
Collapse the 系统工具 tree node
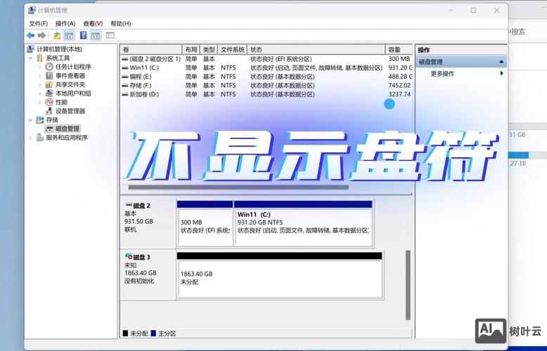[31, 58]
